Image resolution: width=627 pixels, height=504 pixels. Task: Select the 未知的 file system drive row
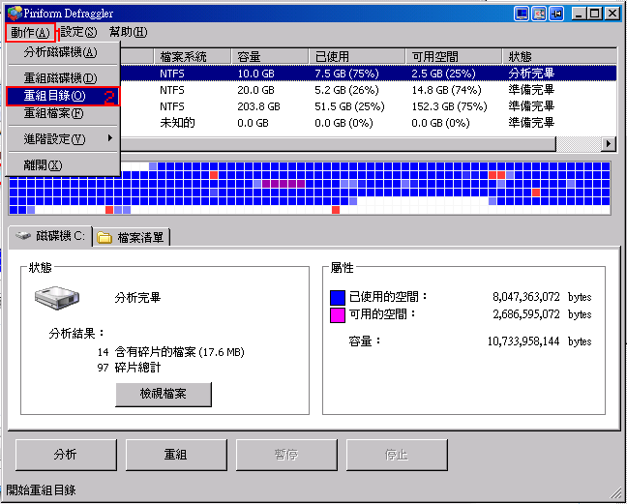tap(368, 123)
